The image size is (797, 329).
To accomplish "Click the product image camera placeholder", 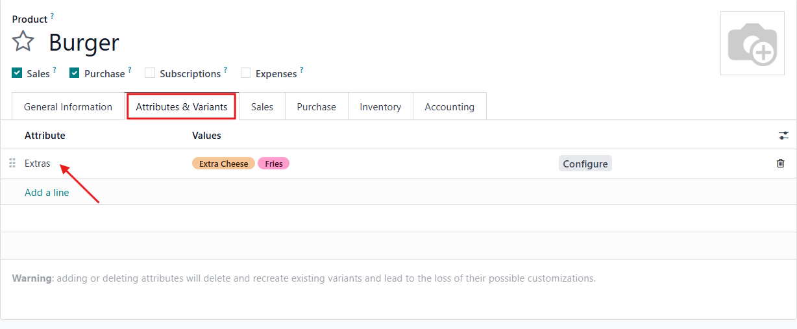I will tap(752, 43).
